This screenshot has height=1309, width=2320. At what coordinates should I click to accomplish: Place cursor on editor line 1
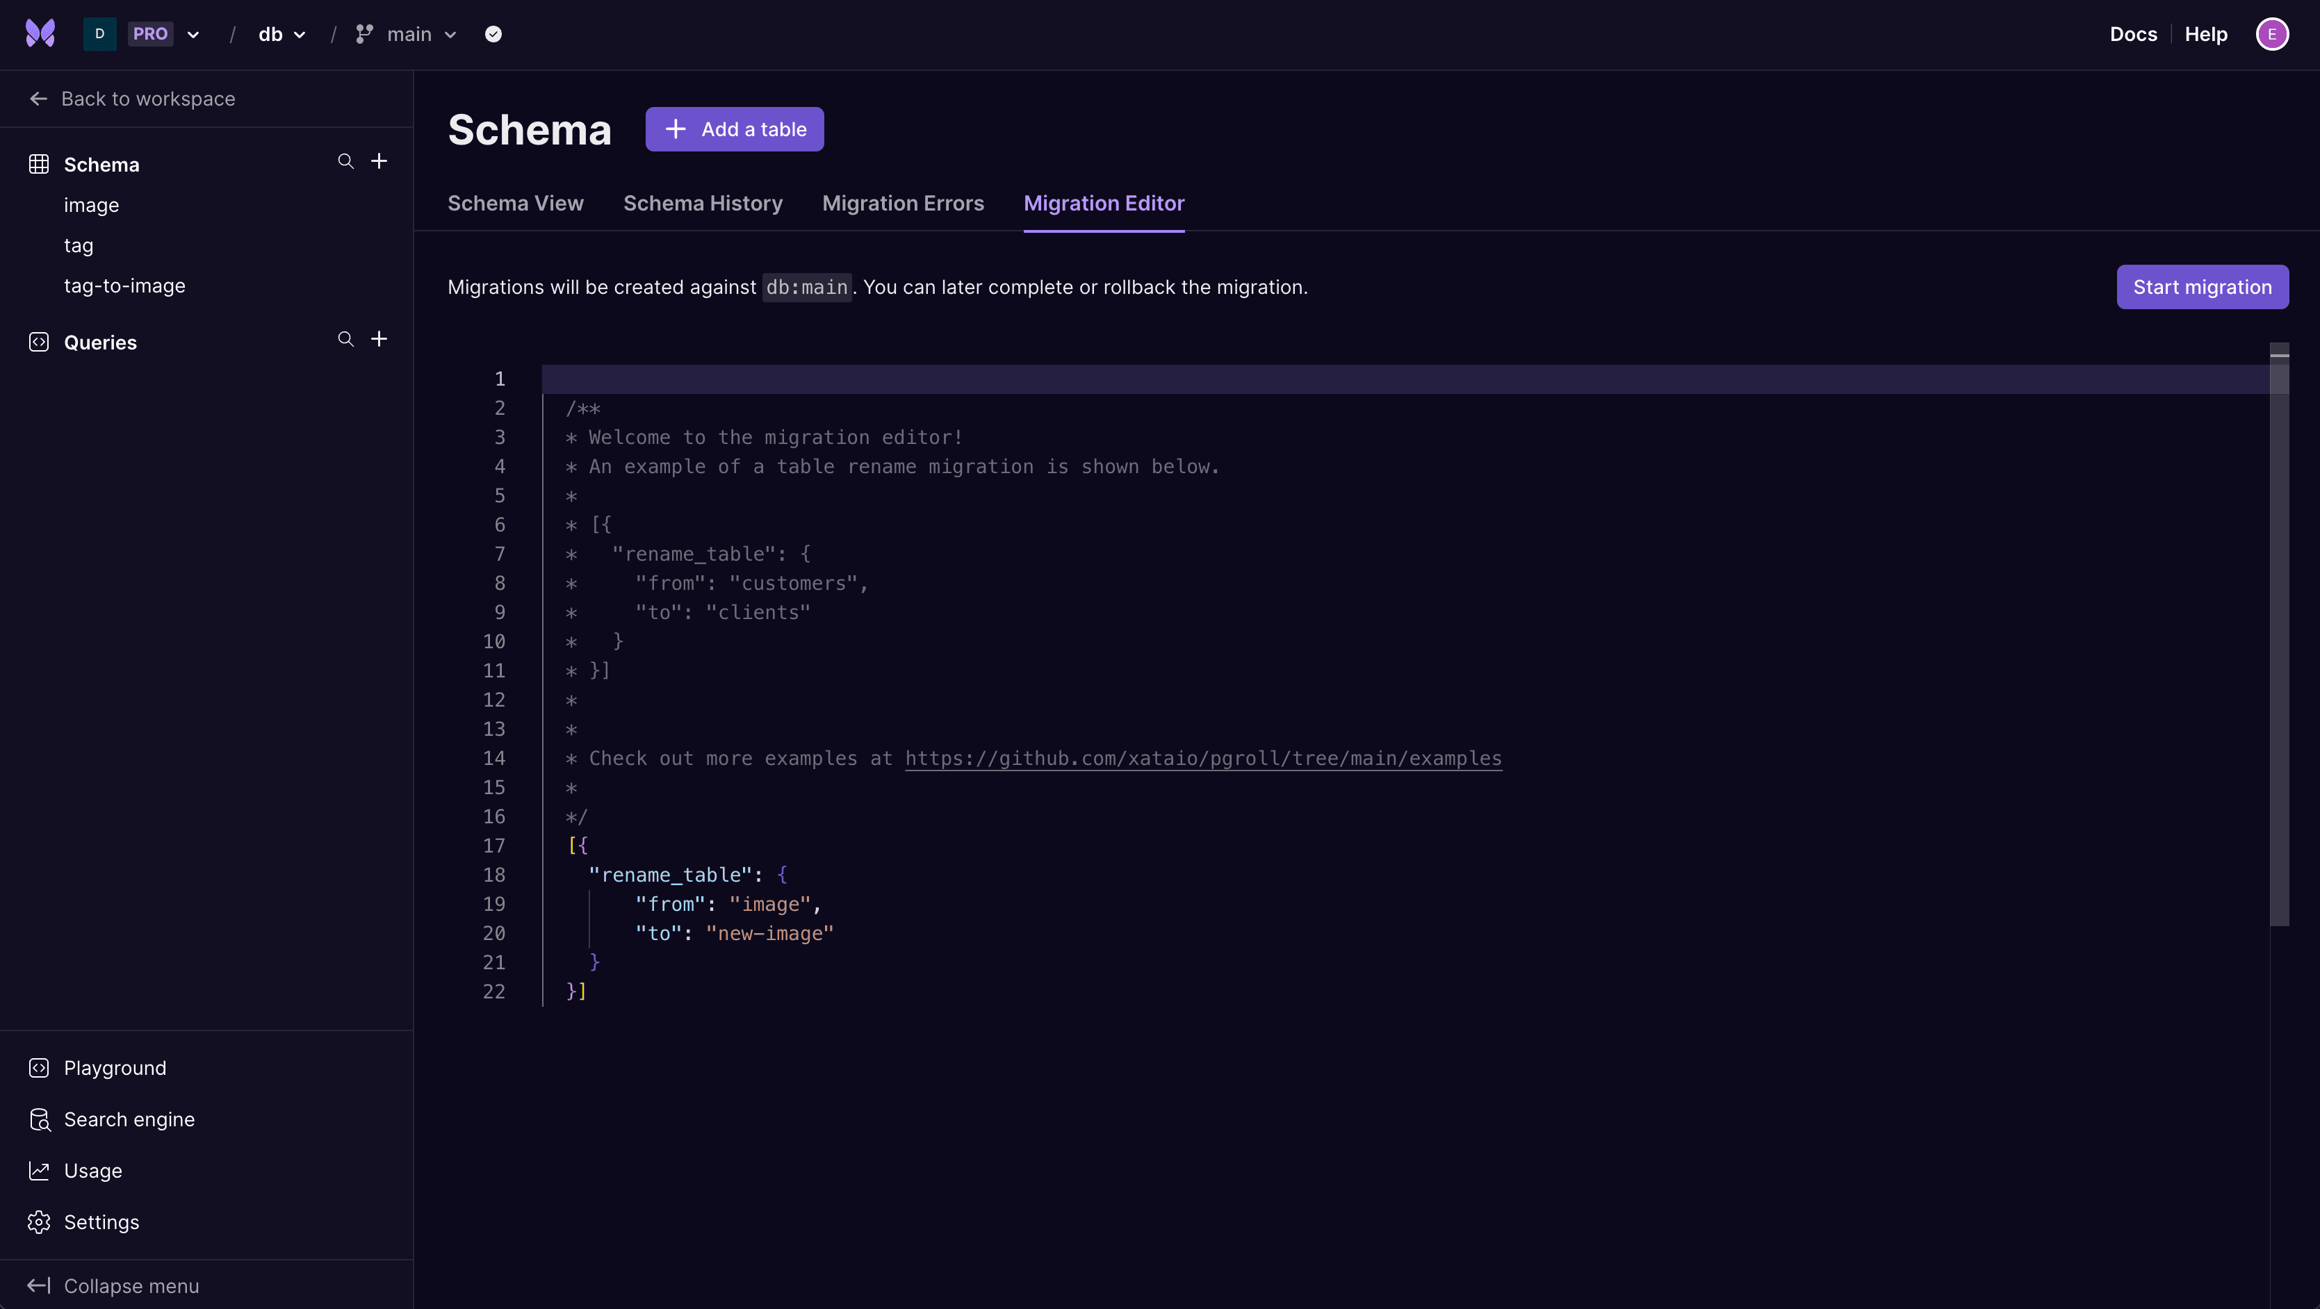[x=1405, y=379]
